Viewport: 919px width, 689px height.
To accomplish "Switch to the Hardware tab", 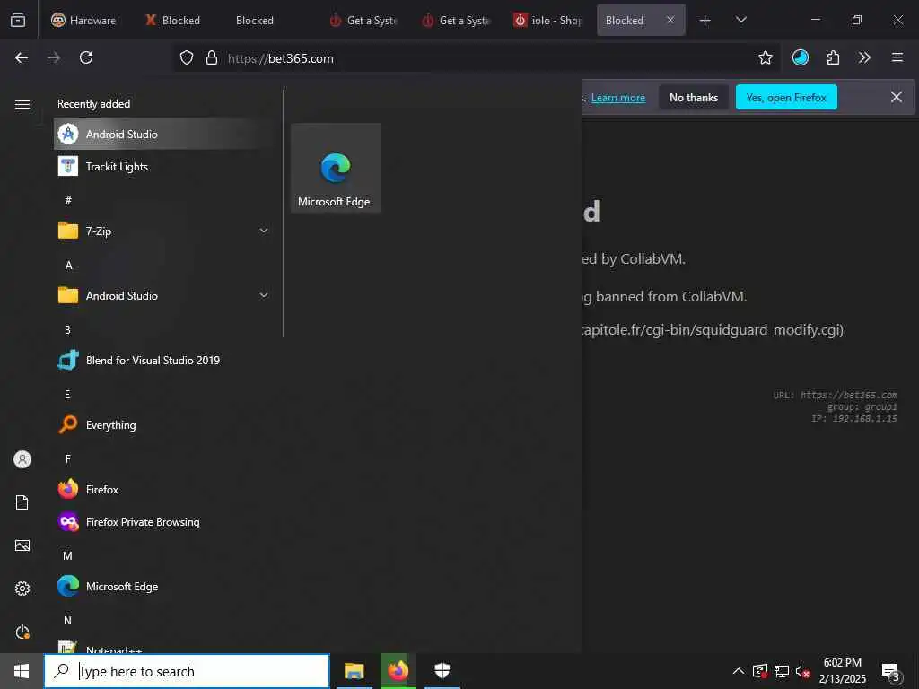I will coord(83,20).
